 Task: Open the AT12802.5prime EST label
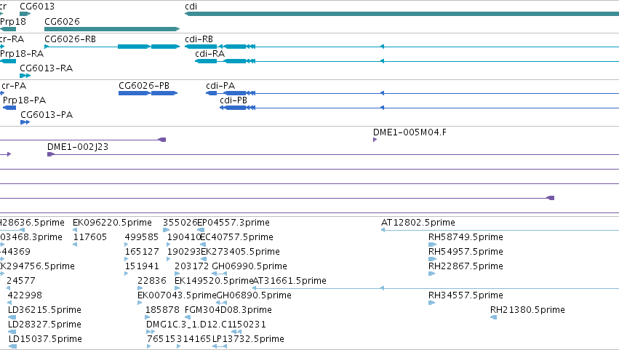point(418,223)
